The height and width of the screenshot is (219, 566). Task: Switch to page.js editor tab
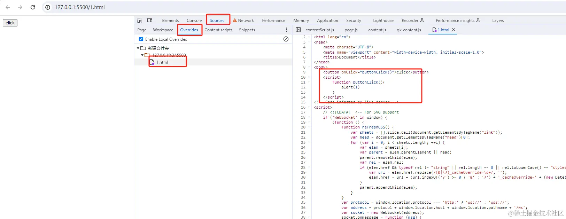pyautogui.click(x=351, y=30)
